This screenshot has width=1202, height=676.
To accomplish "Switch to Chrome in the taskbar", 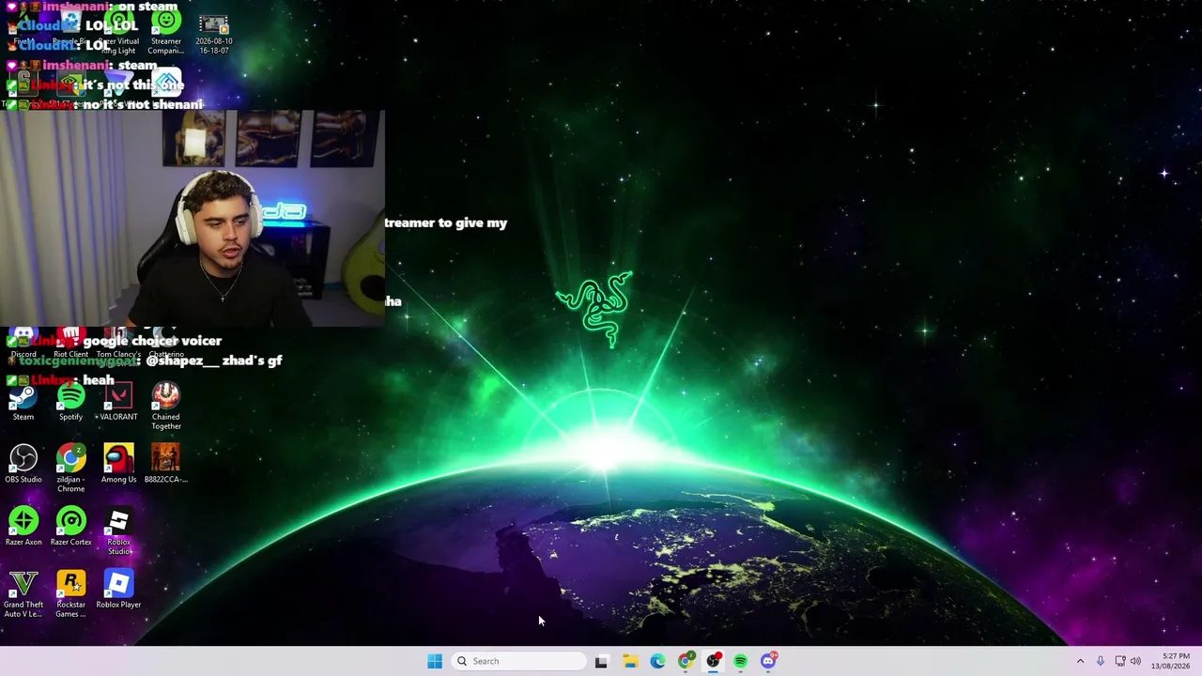I will (x=686, y=661).
